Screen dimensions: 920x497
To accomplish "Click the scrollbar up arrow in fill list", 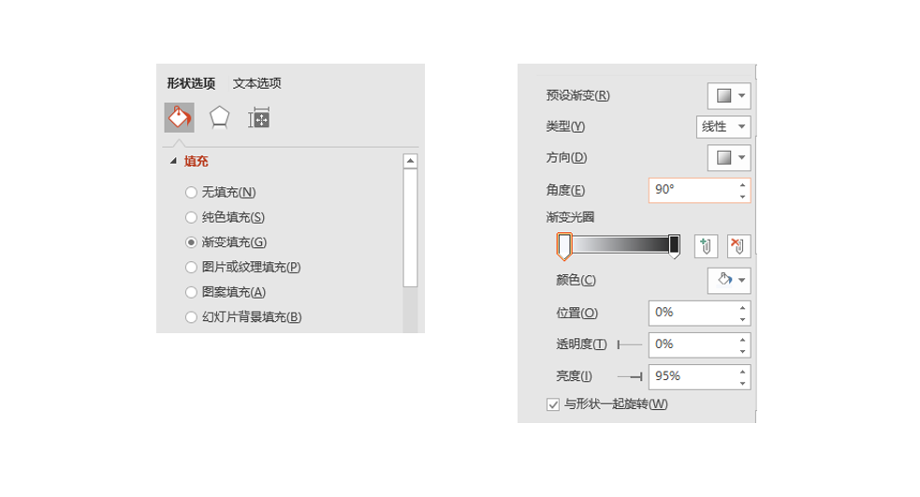I will (x=410, y=161).
